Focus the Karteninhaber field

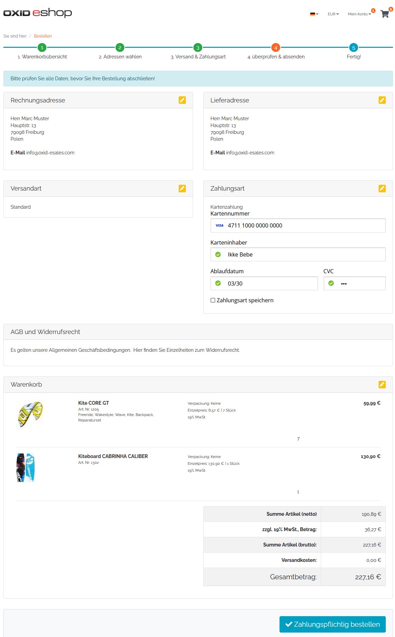[304, 254]
